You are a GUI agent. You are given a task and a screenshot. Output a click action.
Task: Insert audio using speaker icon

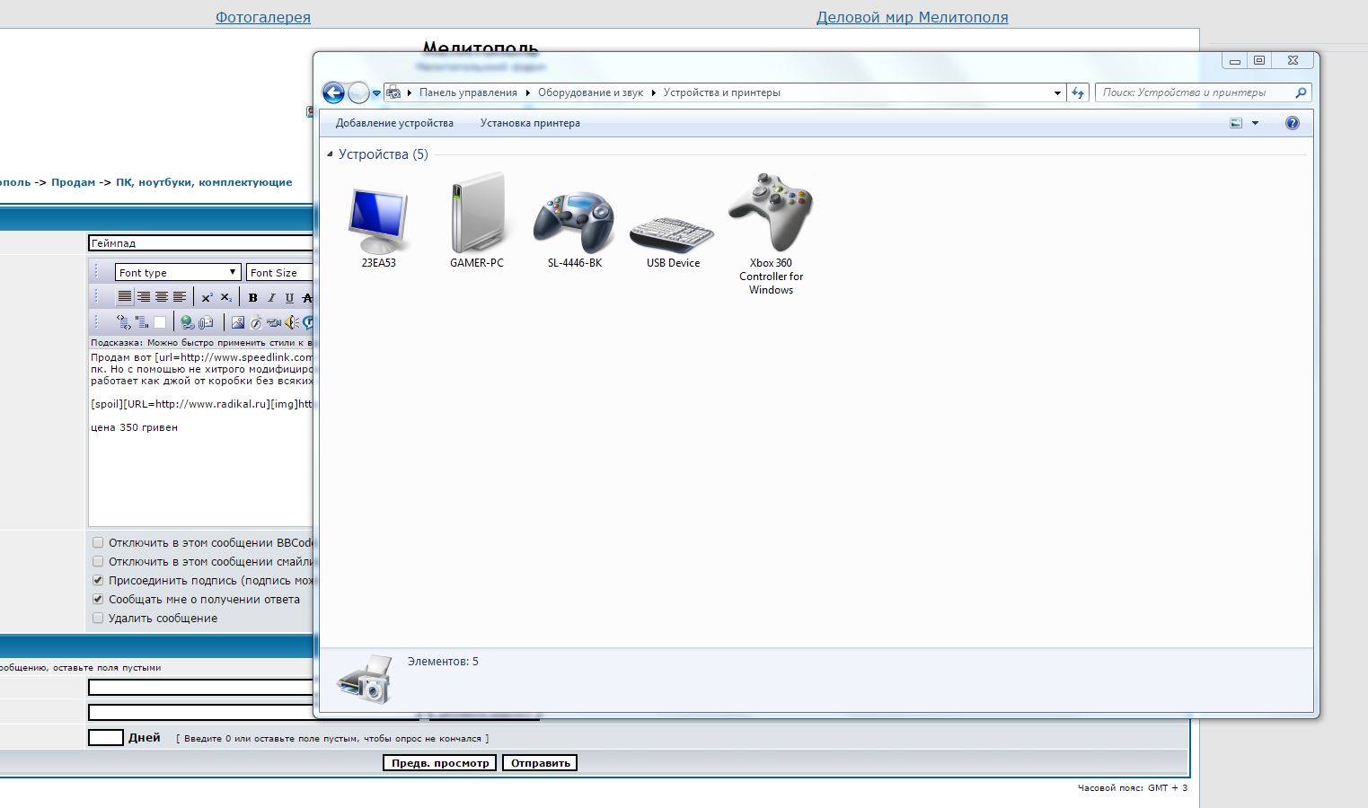pos(291,321)
